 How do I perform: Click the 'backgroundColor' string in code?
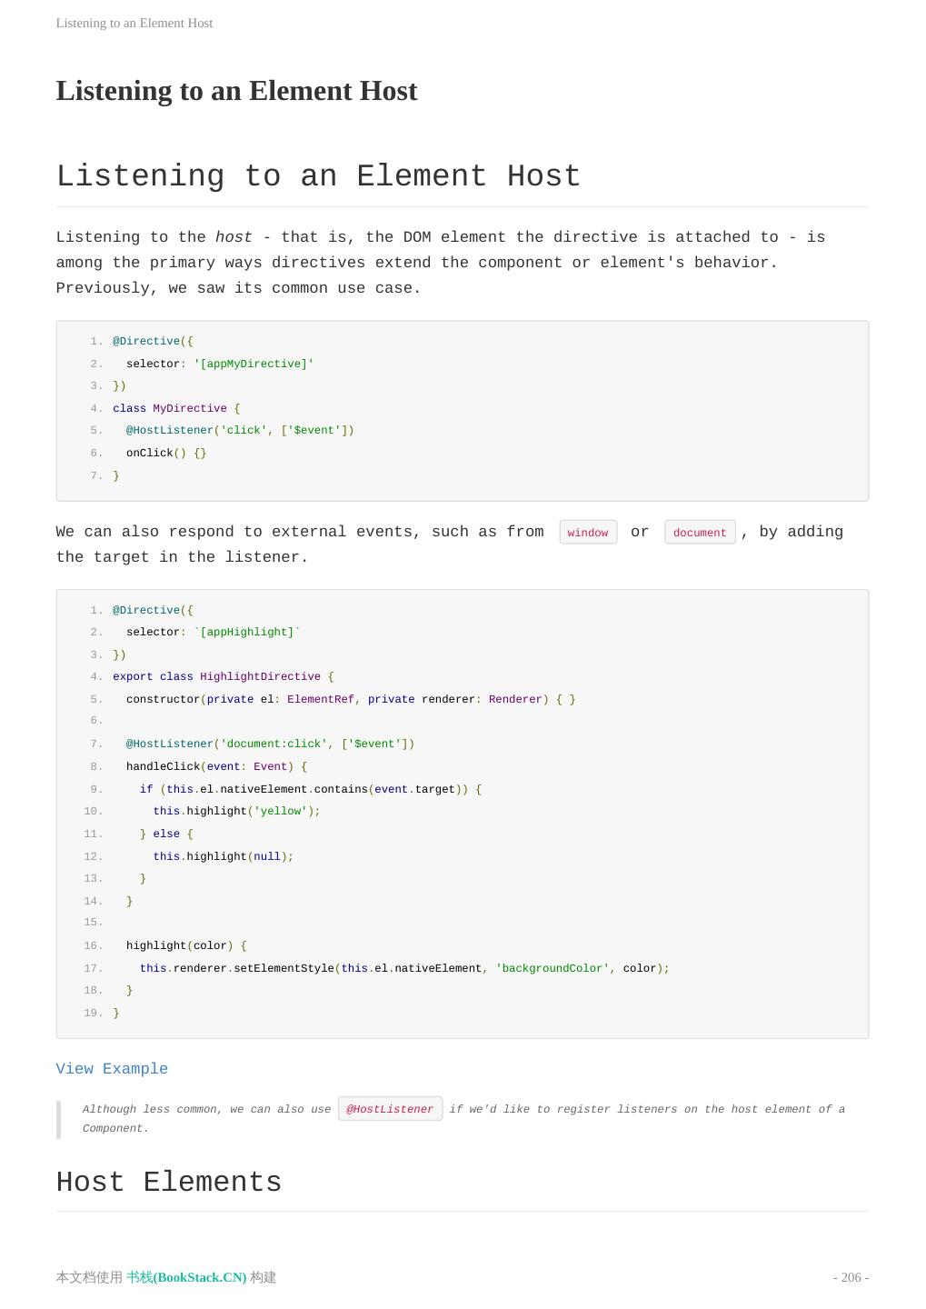(552, 969)
